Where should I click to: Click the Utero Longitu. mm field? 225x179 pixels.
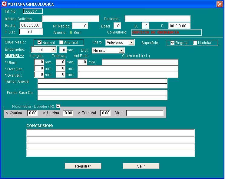tap(39, 62)
